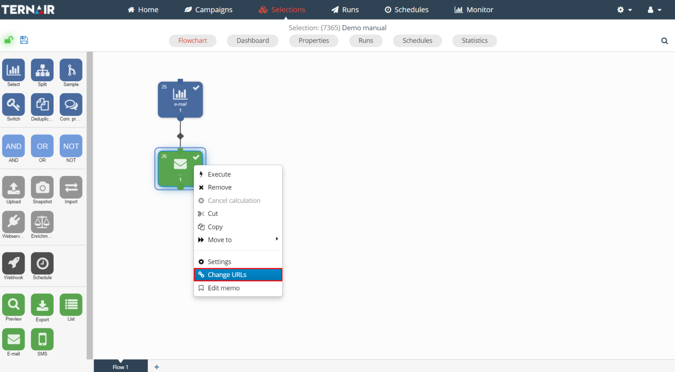675x372 pixels.
Task: Choose the List tool icon
Action: tap(71, 305)
